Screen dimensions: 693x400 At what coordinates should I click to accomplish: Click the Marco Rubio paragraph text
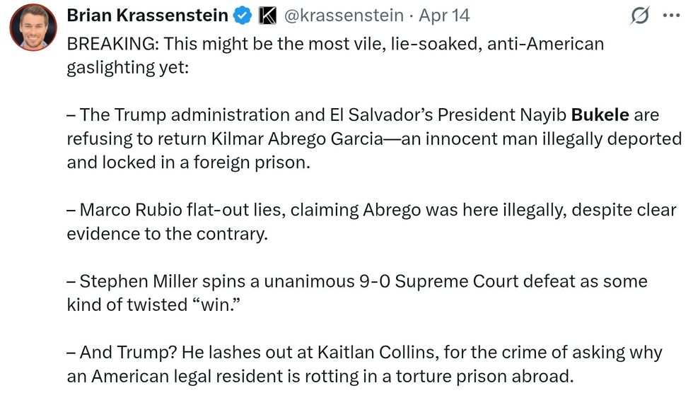click(368, 210)
